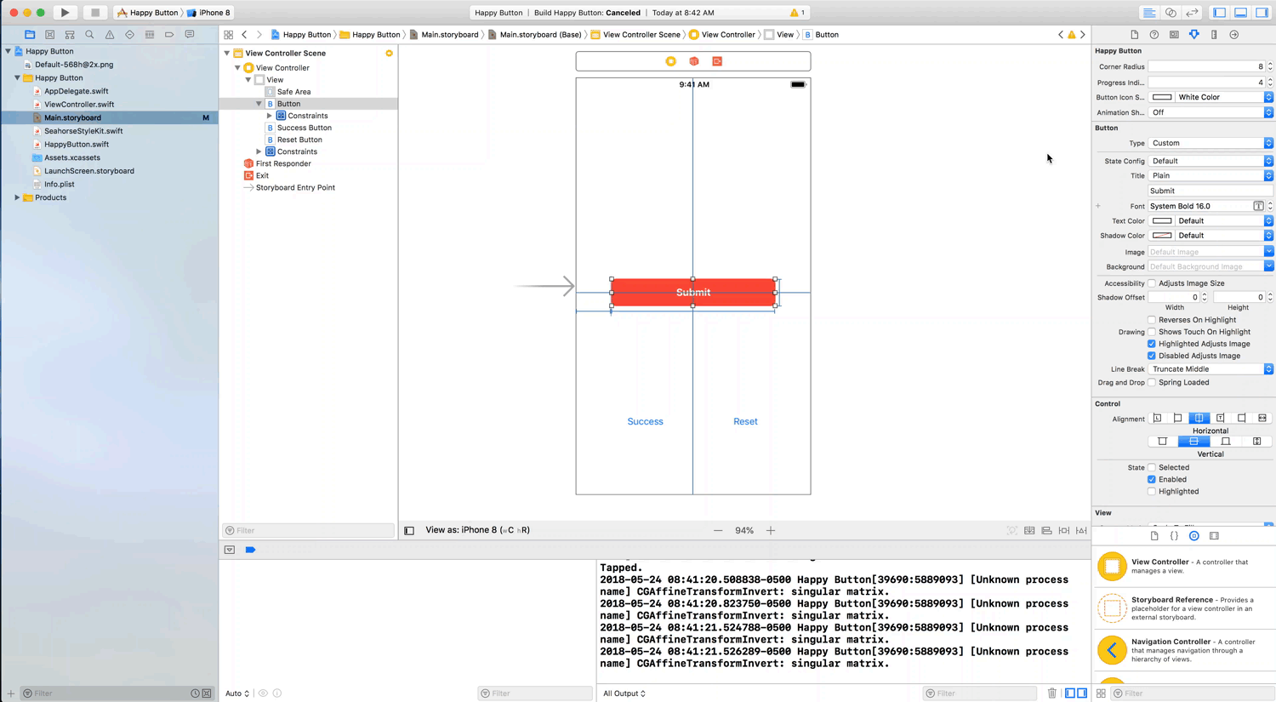Check Shows Touch On Highlight
1276x702 pixels.
click(x=1152, y=332)
